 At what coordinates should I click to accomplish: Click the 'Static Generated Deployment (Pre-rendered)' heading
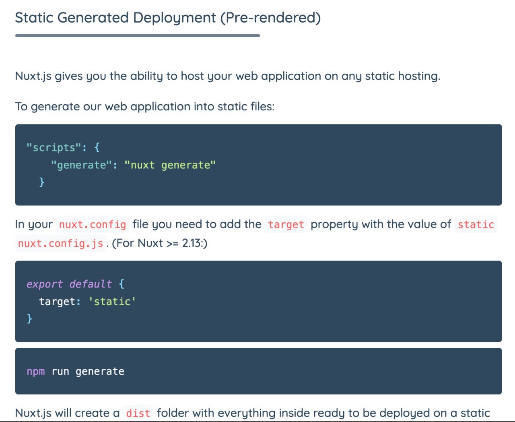pyautogui.click(x=168, y=18)
